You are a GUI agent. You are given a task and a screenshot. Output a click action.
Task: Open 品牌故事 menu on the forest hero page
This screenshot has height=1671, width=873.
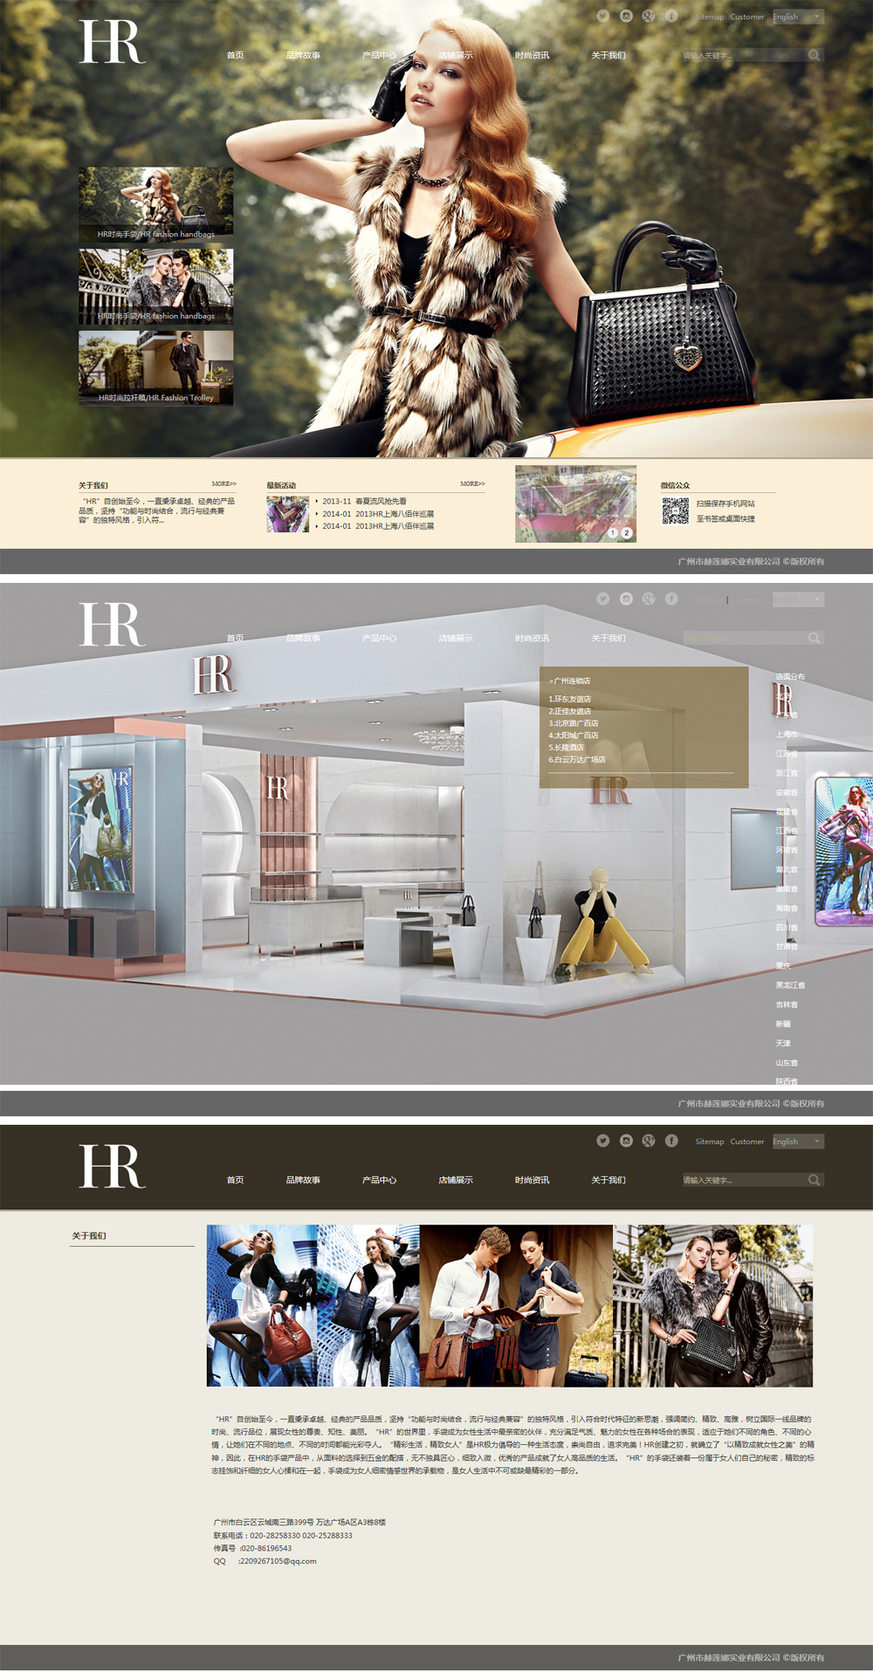coord(303,55)
